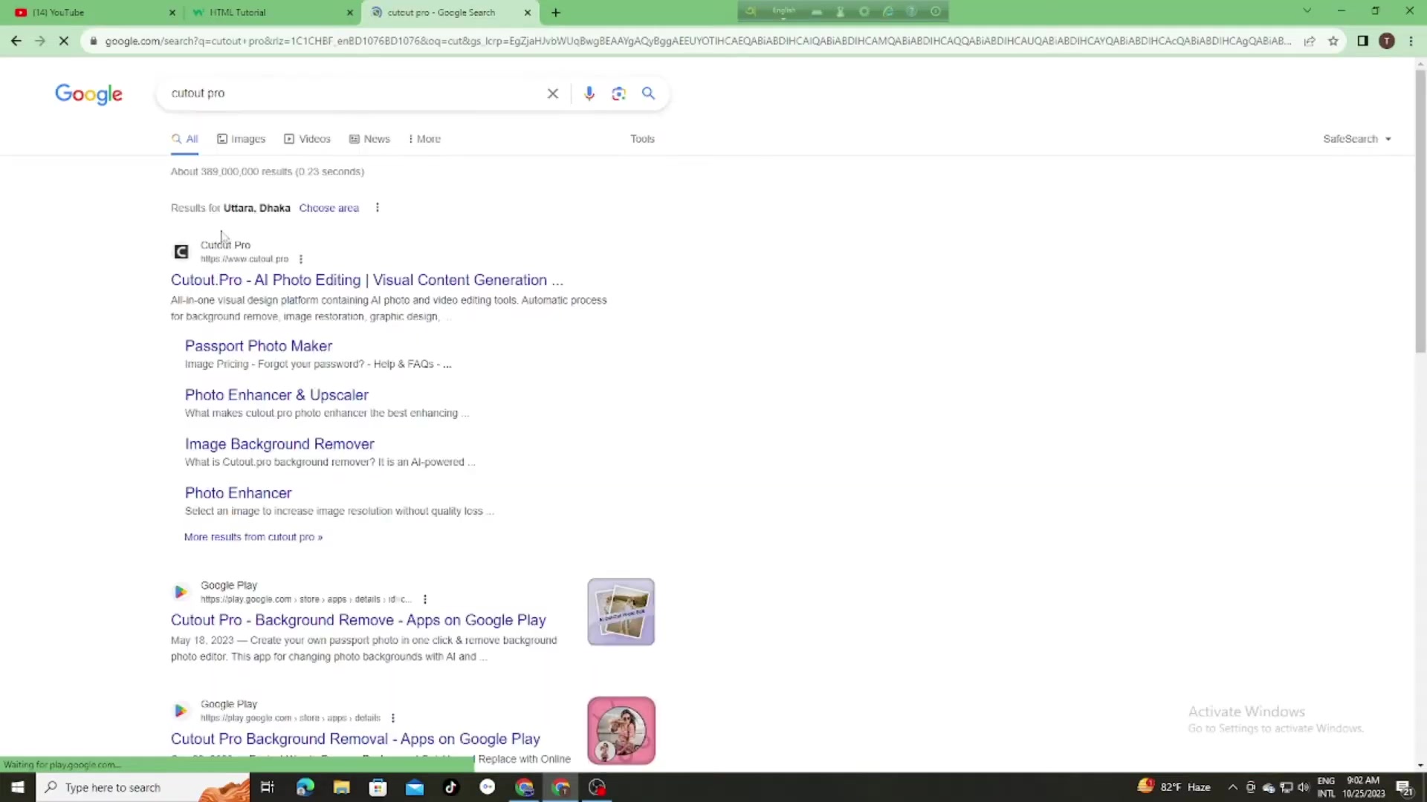Click the weather widget showing 82°F Haze
The width and height of the screenshot is (1427, 802).
click(1174, 787)
